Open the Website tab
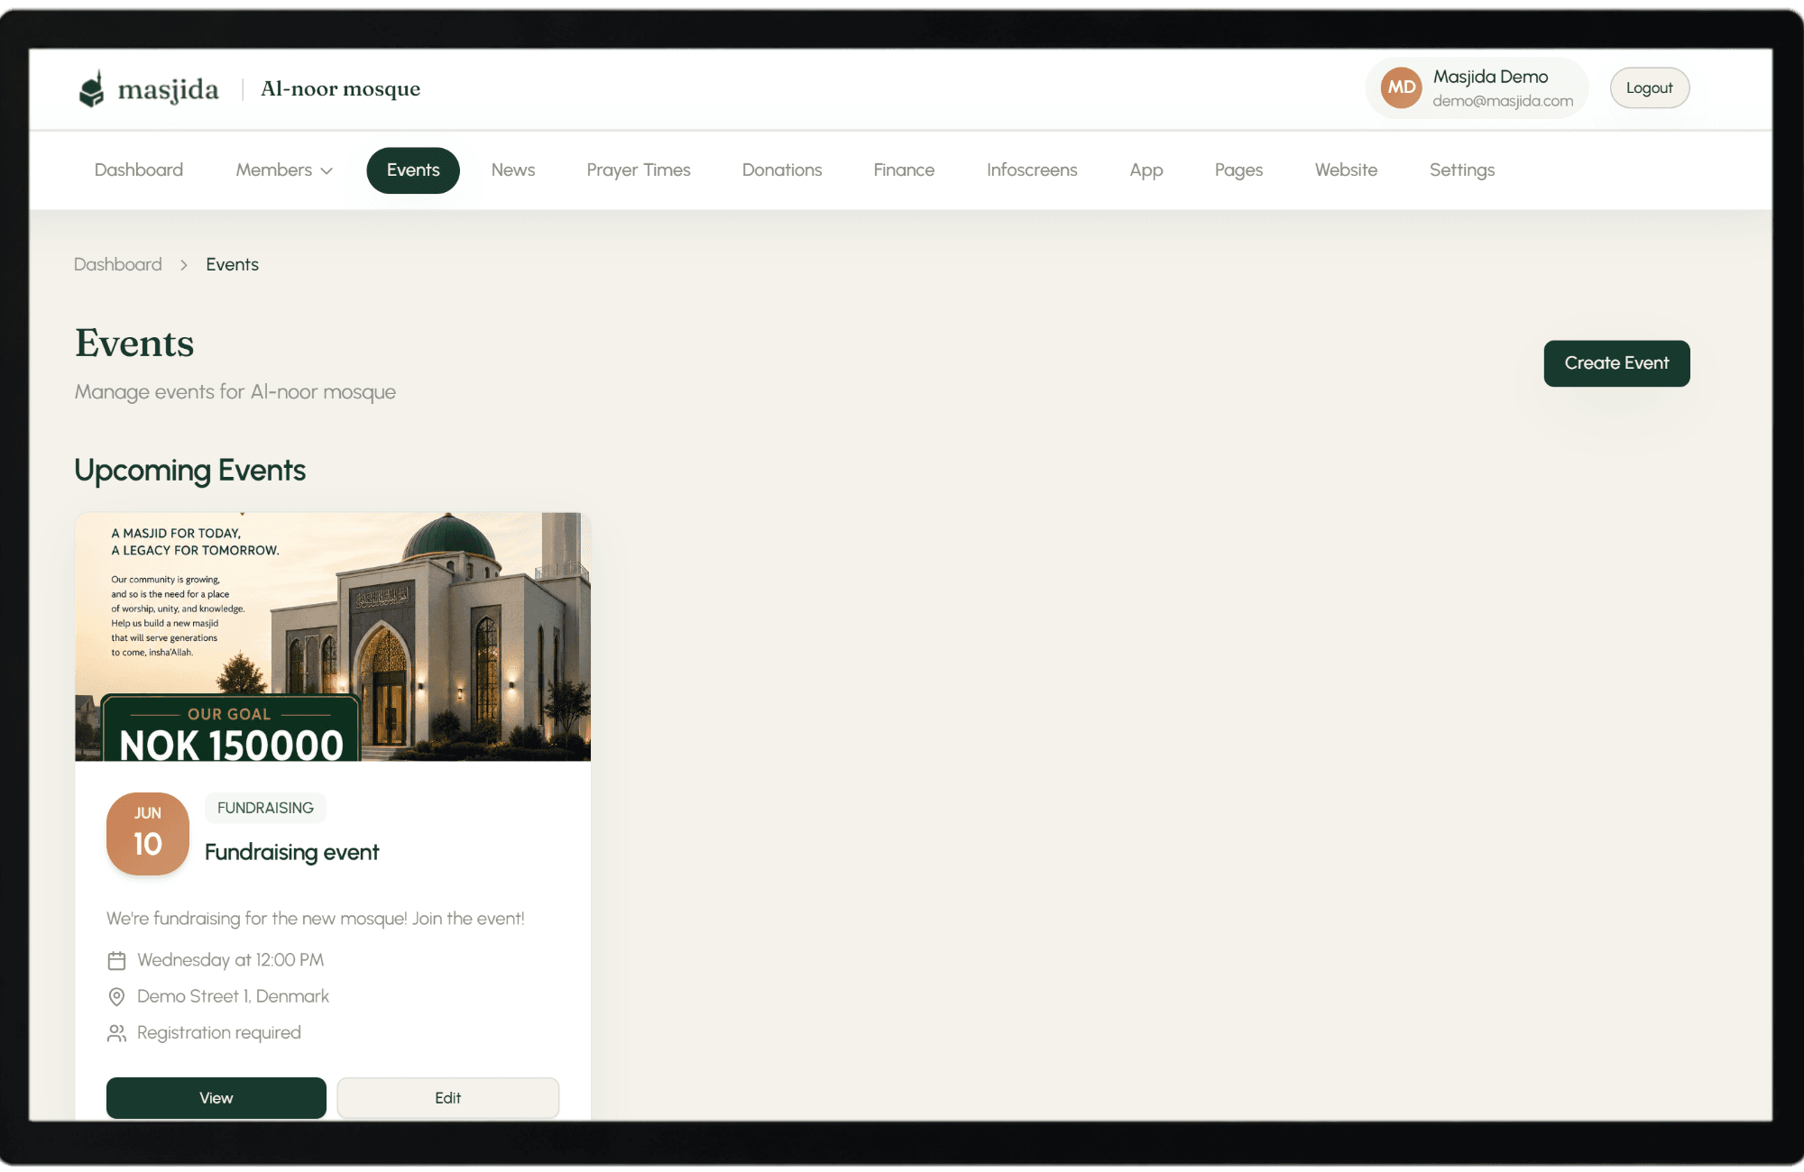1804x1172 pixels. pos(1346,170)
